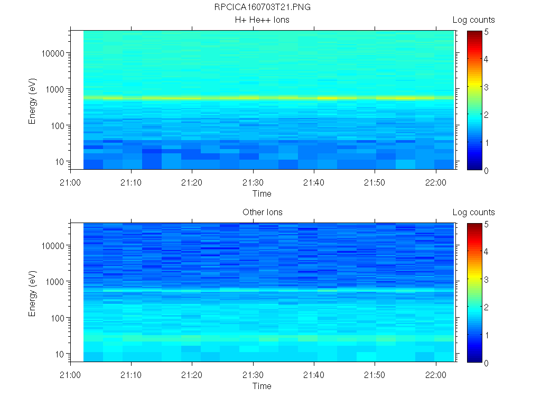Viewport: 541px width, 406px height.
Task: Click the value 1 on the H+ He++ color bar scale
Action: (487, 143)
